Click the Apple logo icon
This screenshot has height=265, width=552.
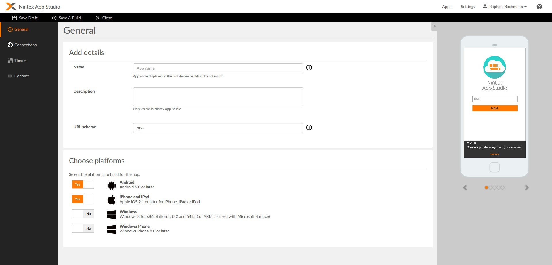click(111, 199)
